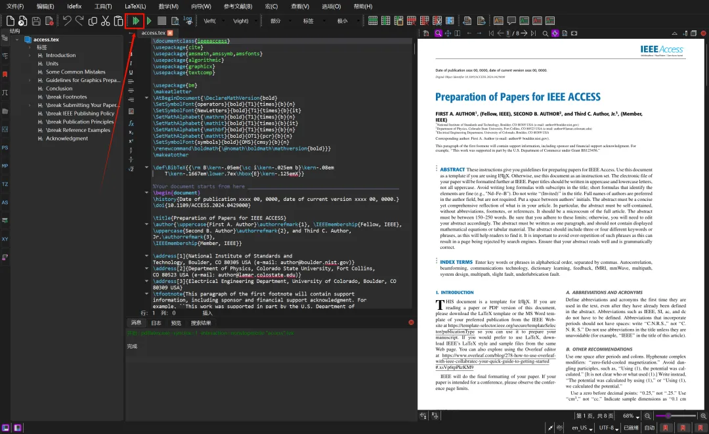Click the View PDF magnifier-page icon

click(175, 21)
